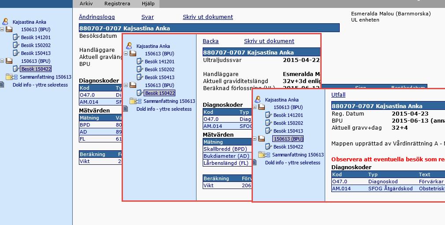Click Lårbenslängd (FL) in middle panel Mätvärden
445x225 pixels.
point(226,163)
